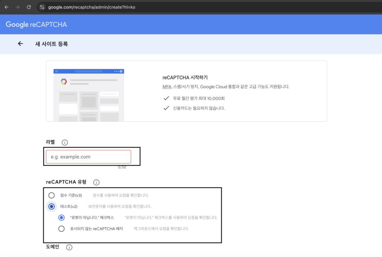Click the browser back arrow
Image resolution: width=382 pixels, height=257 pixels.
(x=7, y=7)
